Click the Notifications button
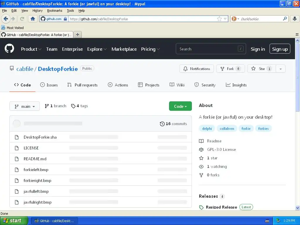 pyautogui.click(x=197, y=69)
